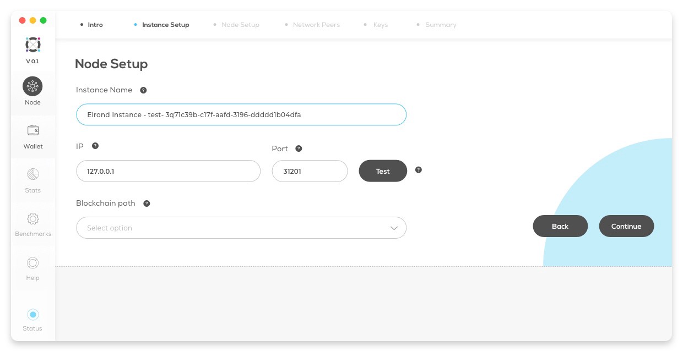Open the Node section in sidebar
The width and height of the screenshot is (683, 352).
coord(32,87)
